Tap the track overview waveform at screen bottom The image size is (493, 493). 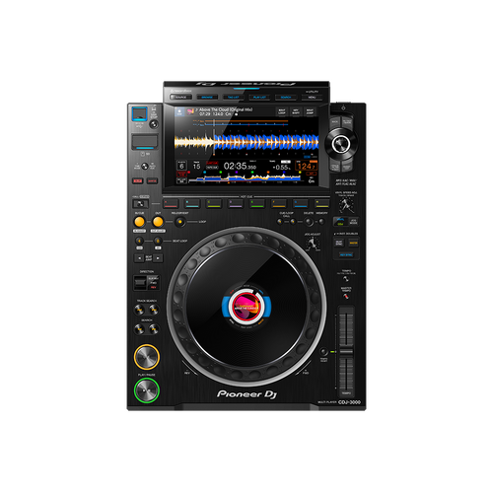[245, 178]
